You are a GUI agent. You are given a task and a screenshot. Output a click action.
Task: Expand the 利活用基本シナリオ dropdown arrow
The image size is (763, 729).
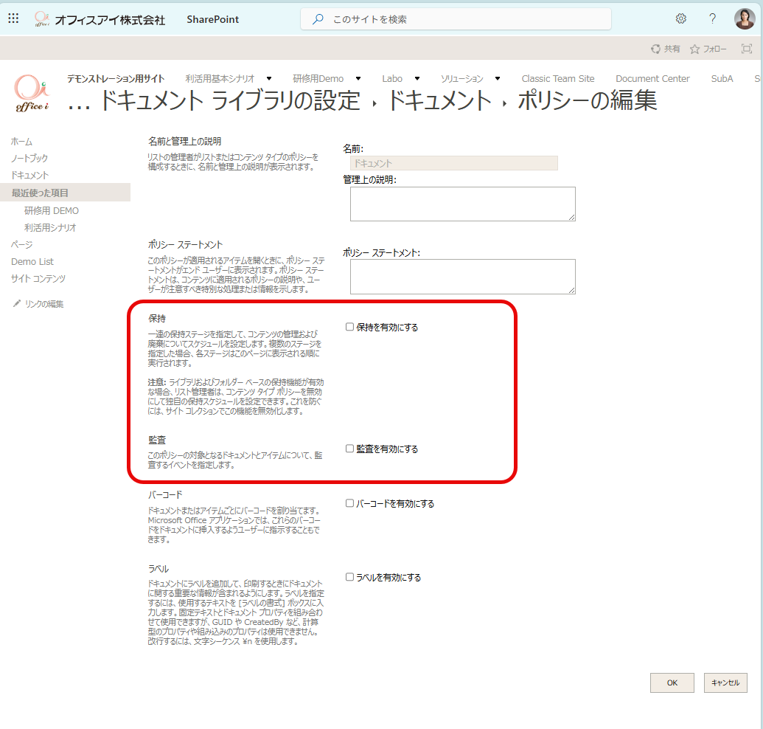point(269,79)
